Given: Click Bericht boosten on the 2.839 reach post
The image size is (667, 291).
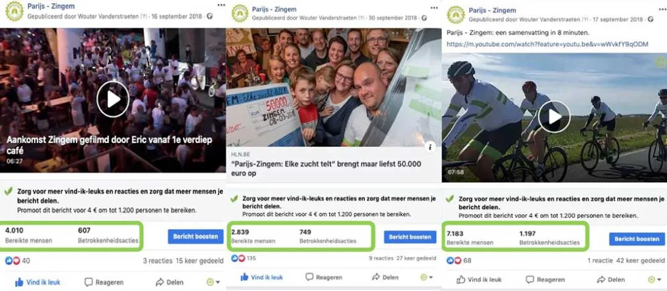Looking at the screenshot, I should coord(410,237).
